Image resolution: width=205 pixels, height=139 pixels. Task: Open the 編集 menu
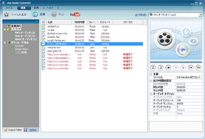point(24,8)
